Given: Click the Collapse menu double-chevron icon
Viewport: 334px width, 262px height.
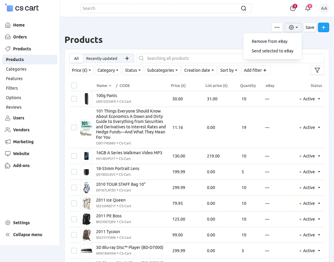Looking at the screenshot, I should pyautogui.click(x=8, y=235).
